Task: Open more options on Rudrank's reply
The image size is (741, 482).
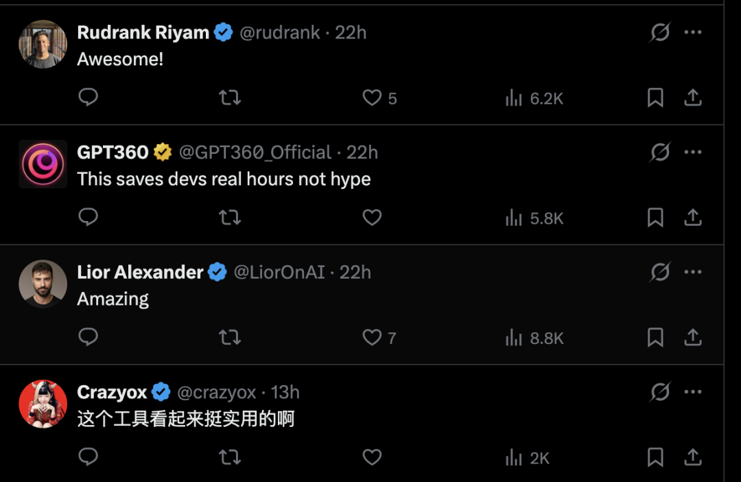Action: pyautogui.click(x=693, y=32)
